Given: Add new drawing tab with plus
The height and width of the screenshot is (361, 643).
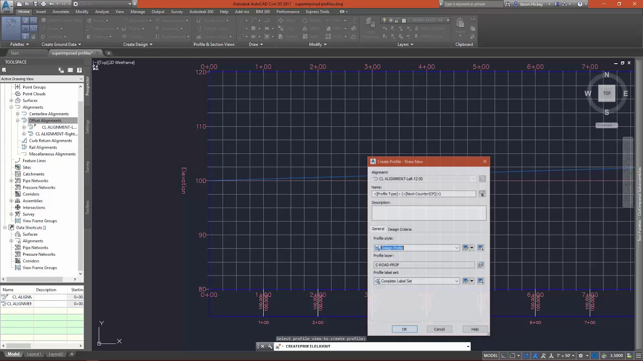Looking at the screenshot, I should (109, 53).
